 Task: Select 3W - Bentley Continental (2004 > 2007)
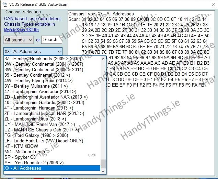52,64
